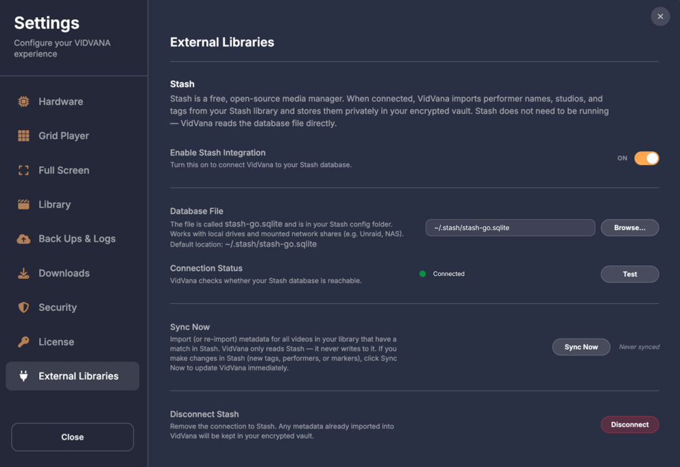680x467 pixels.
Task: Click the Security shield icon
Action: pyautogui.click(x=23, y=307)
